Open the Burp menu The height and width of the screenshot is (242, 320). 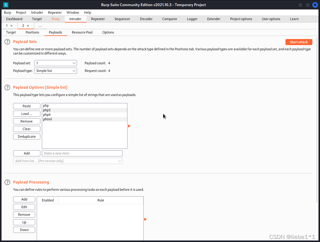point(8,12)
